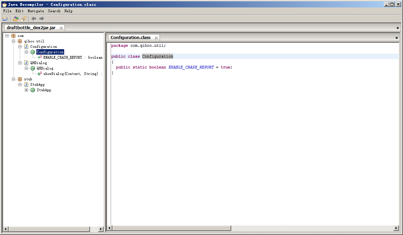Image resolution: width=403 pixels, height=235 pixels.
Task: Open the Edit menu
Action: click(19, 11)
